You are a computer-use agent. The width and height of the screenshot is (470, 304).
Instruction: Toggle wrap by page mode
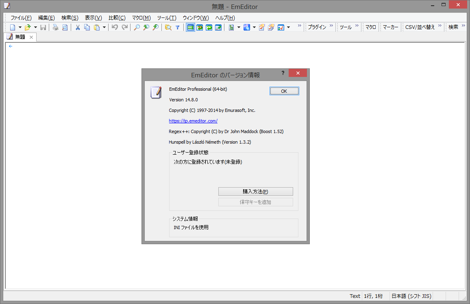click(x=218, y=27)
